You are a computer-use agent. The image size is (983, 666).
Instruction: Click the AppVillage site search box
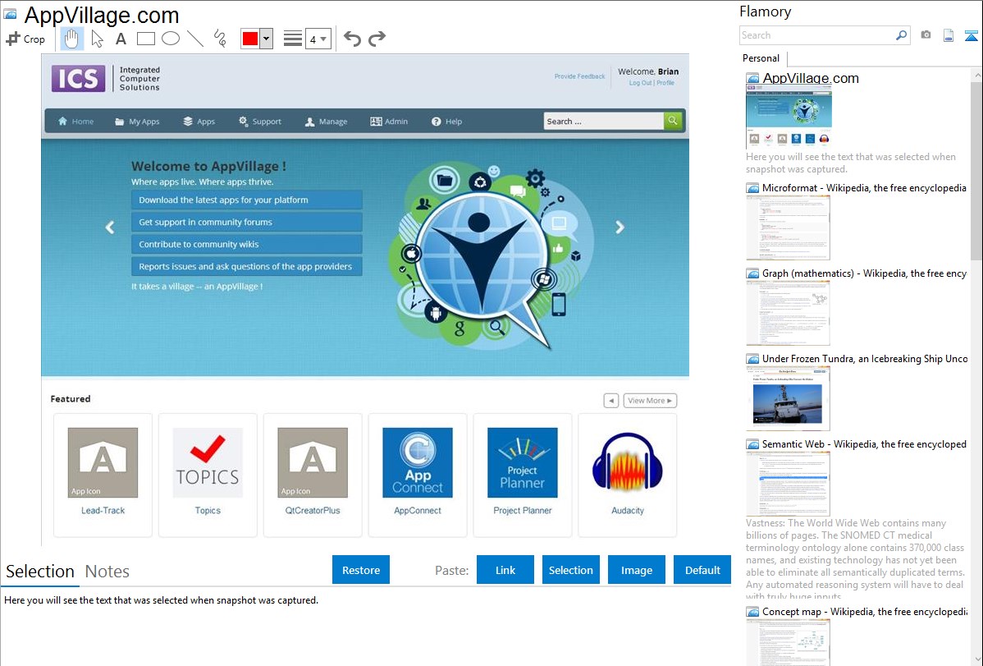pyautogui.click(x=603, y=122)
